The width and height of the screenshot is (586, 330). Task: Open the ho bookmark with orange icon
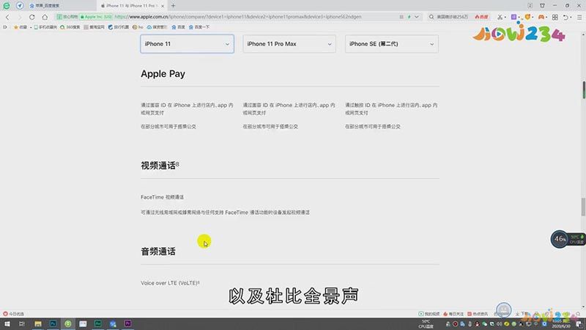[138, 27]
